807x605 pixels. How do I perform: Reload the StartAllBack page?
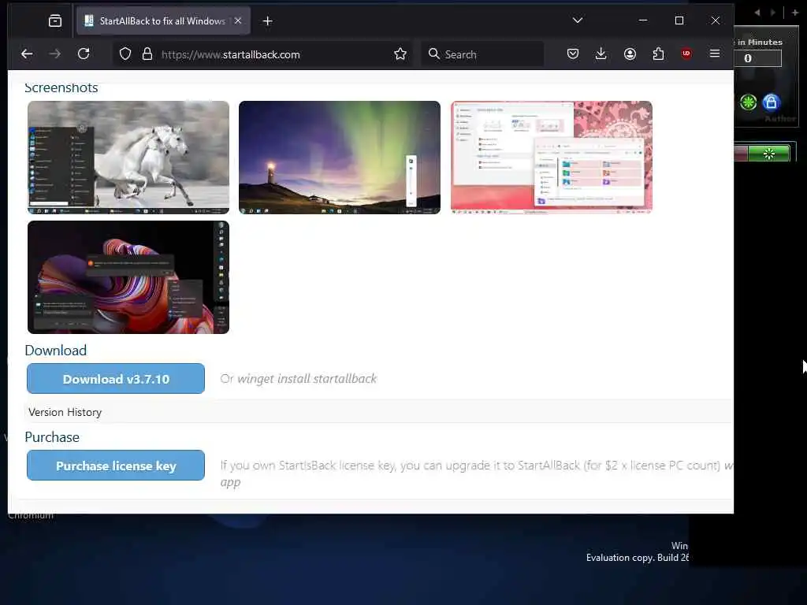pyautogui.click(x=84, y=54)
